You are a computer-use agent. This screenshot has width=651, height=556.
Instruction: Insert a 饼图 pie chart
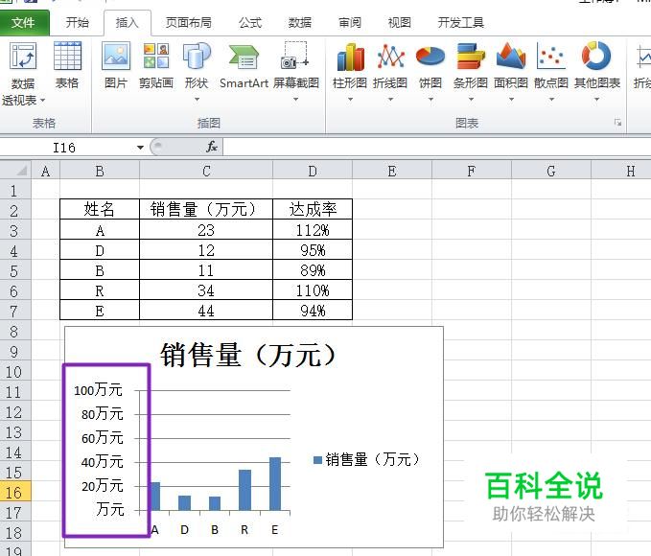click(430, 56)
